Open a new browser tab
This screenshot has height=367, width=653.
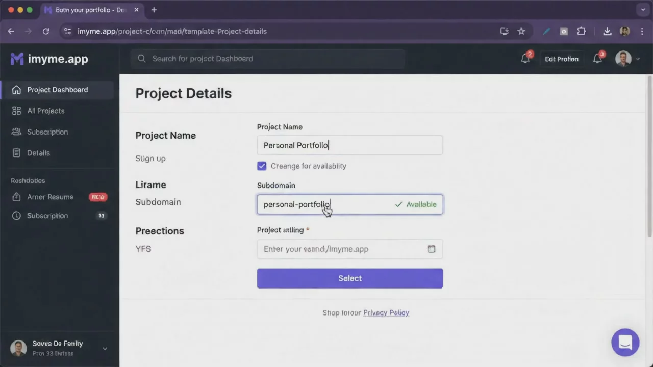point(154,10)
